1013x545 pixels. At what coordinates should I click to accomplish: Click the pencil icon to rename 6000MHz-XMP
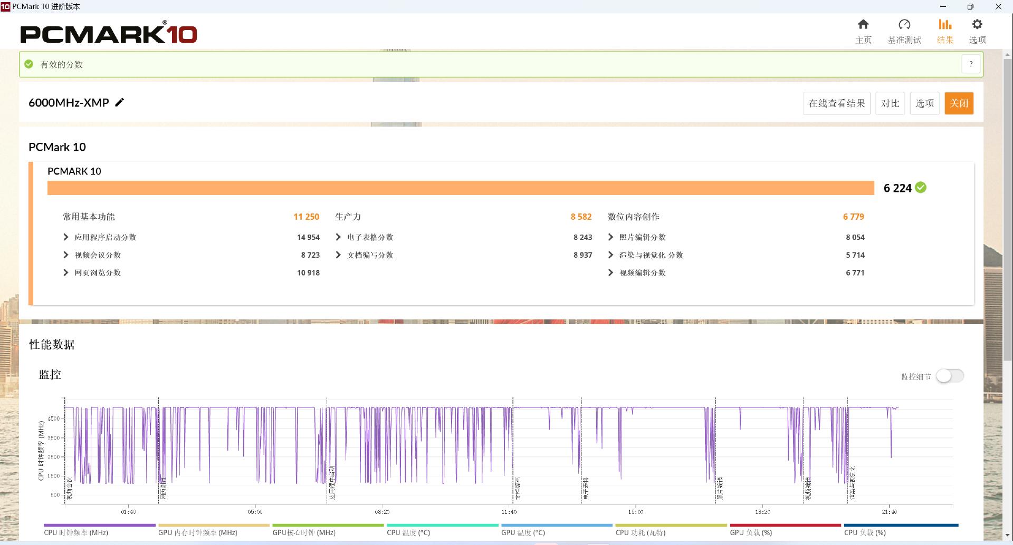tap(120, 102)
